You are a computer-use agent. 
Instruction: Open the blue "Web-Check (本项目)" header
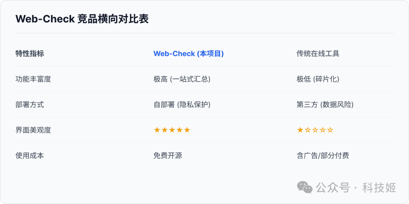189,54
